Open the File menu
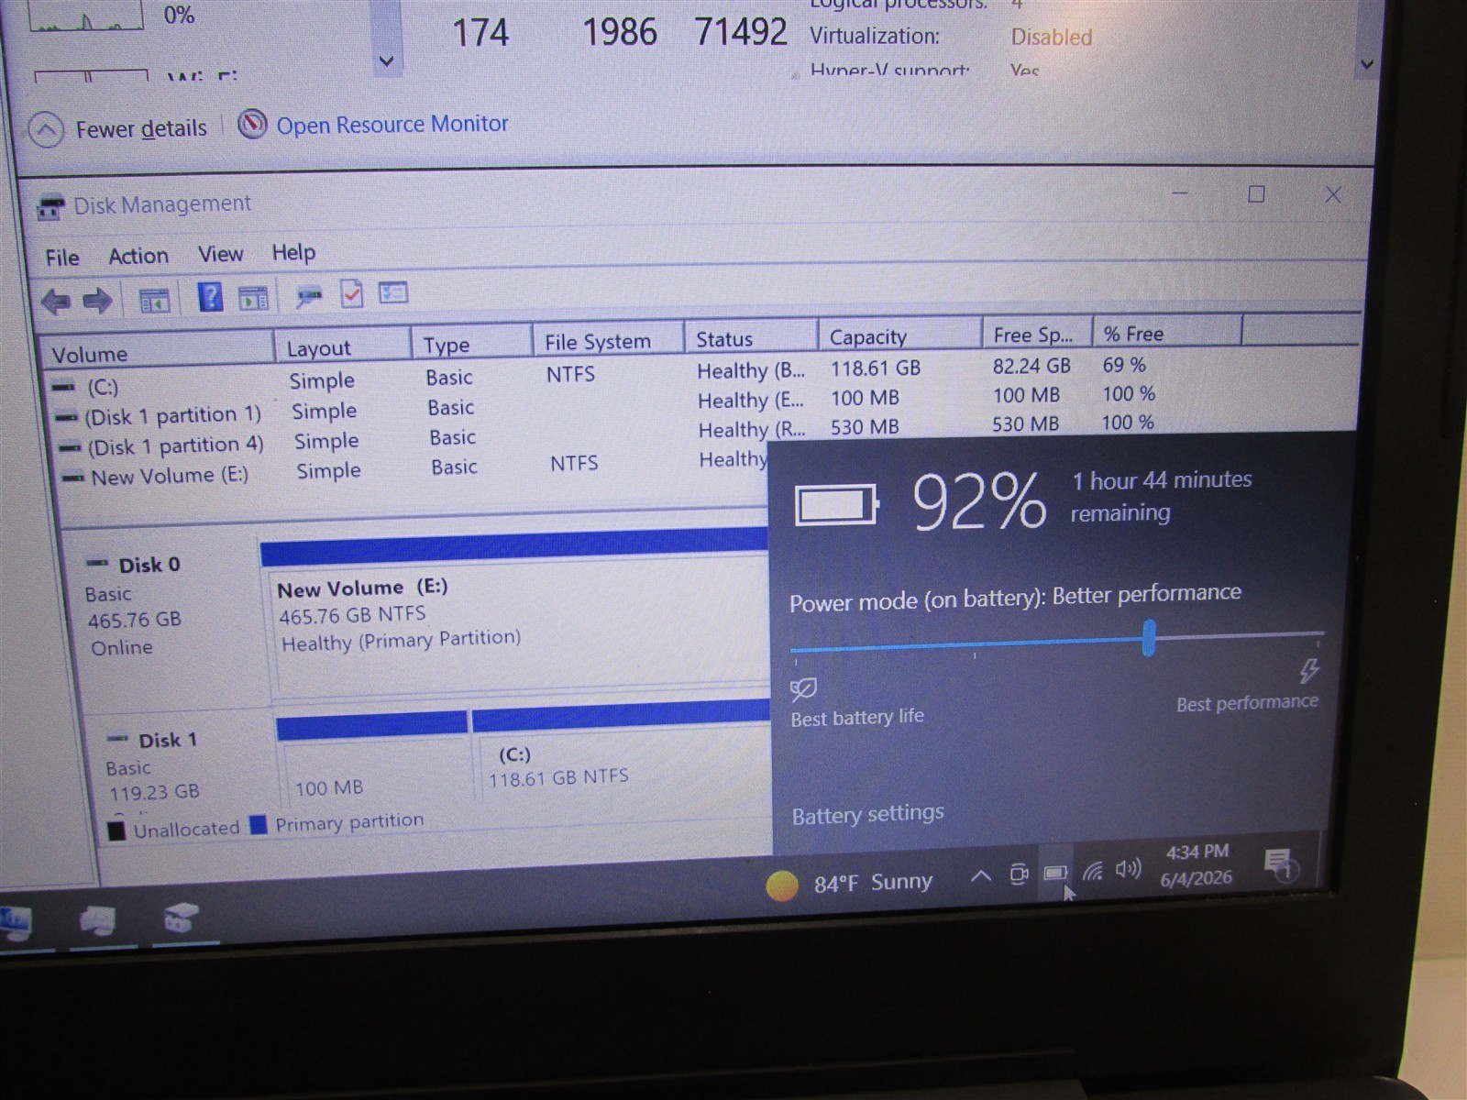This screenshot has height=1100, width=1467. point(62,258)
